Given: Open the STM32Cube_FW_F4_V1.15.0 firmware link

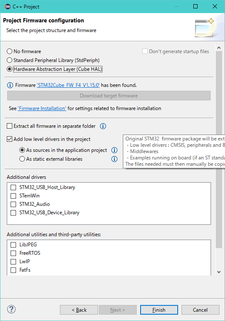Looking at the screenshot, I should click(x=68, y=85).
